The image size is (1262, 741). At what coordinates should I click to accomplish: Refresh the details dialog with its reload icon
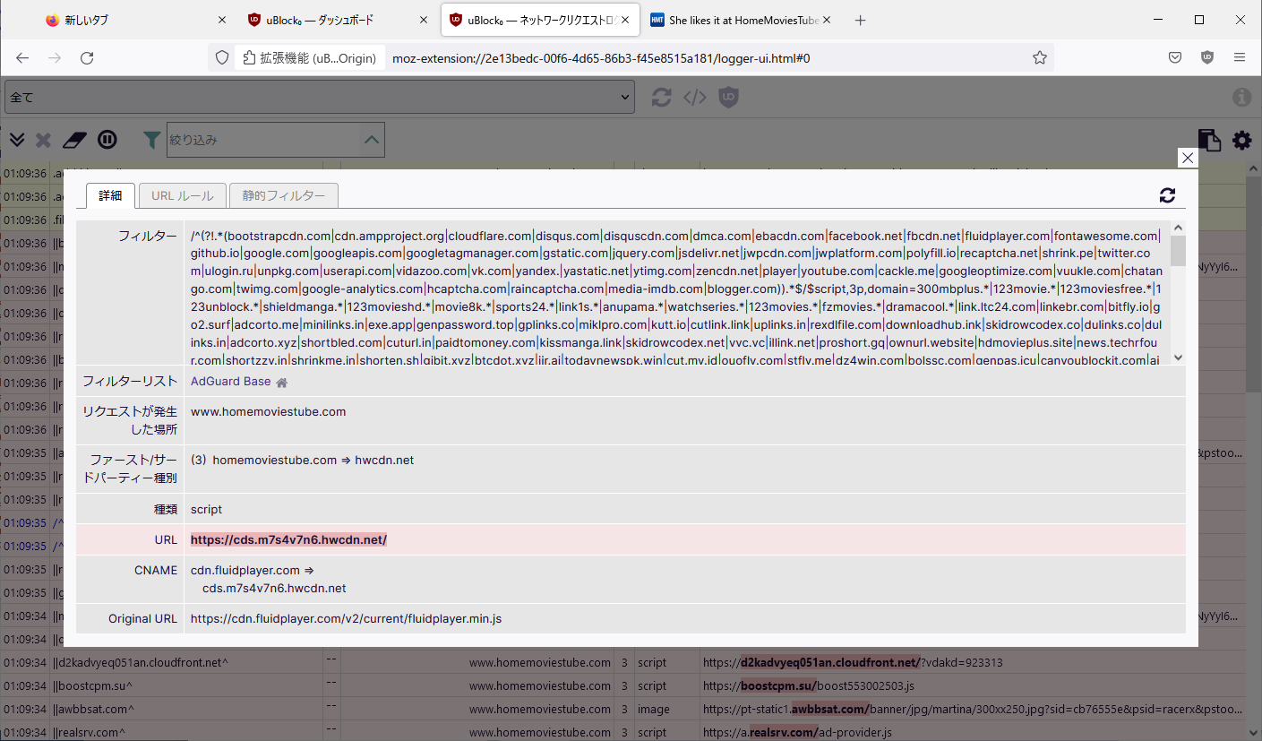pyautogui.click(x=1167, y=194)
